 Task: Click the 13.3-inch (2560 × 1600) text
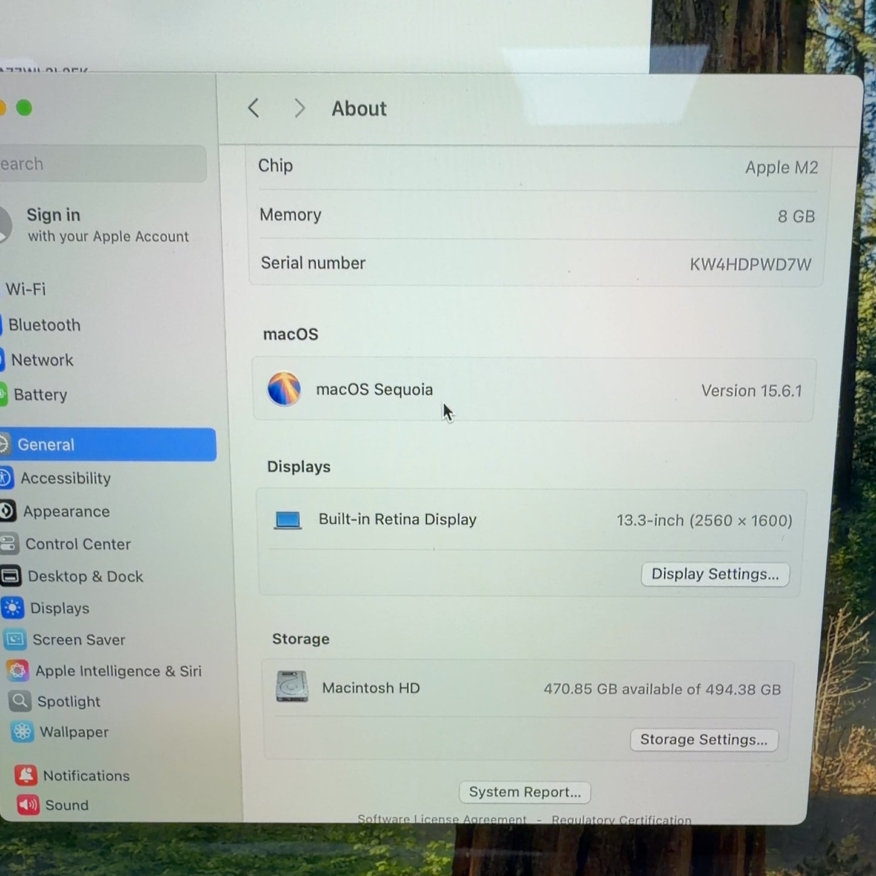click(704, 521)
